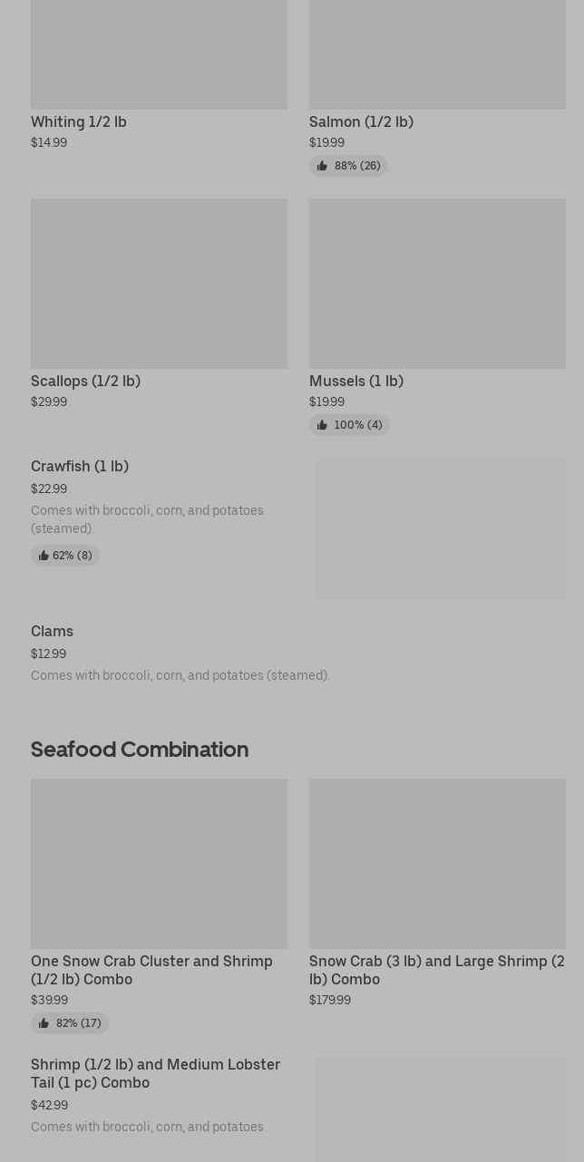Click the Snow Crab (3 lb) combo photo
584x1162 pixels.
pyautogui.click(x=437, y=864)
